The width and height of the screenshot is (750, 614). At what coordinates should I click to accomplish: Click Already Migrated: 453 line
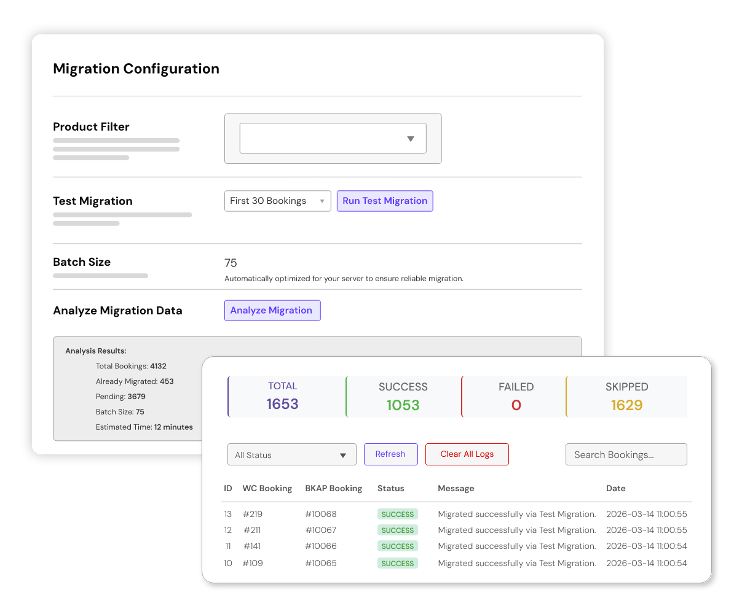(x=135, y=381)
